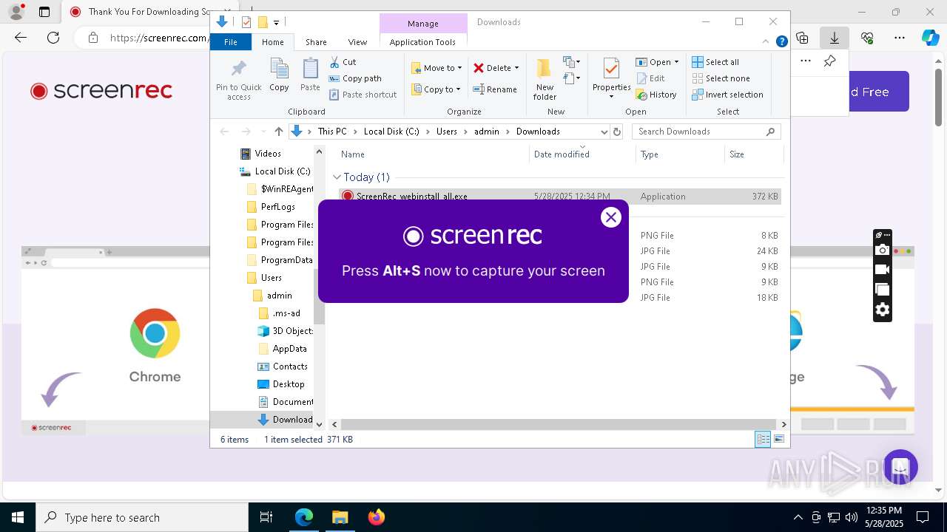
Task: Open Quick Access Toolbar customize dropdown
Action: click(276, 22)
